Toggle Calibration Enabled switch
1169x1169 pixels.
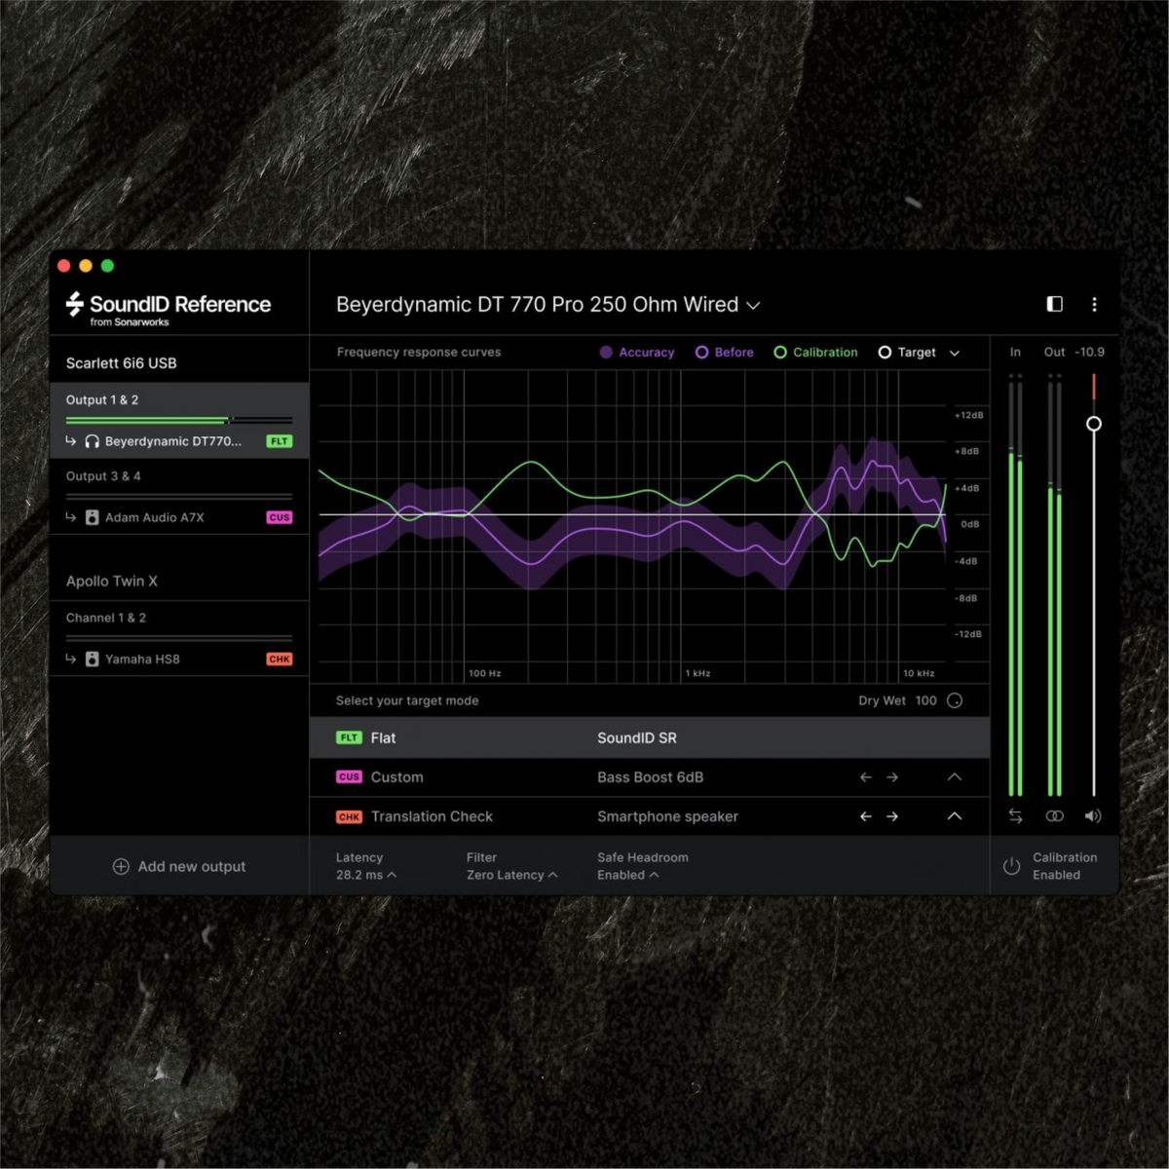1050,866
